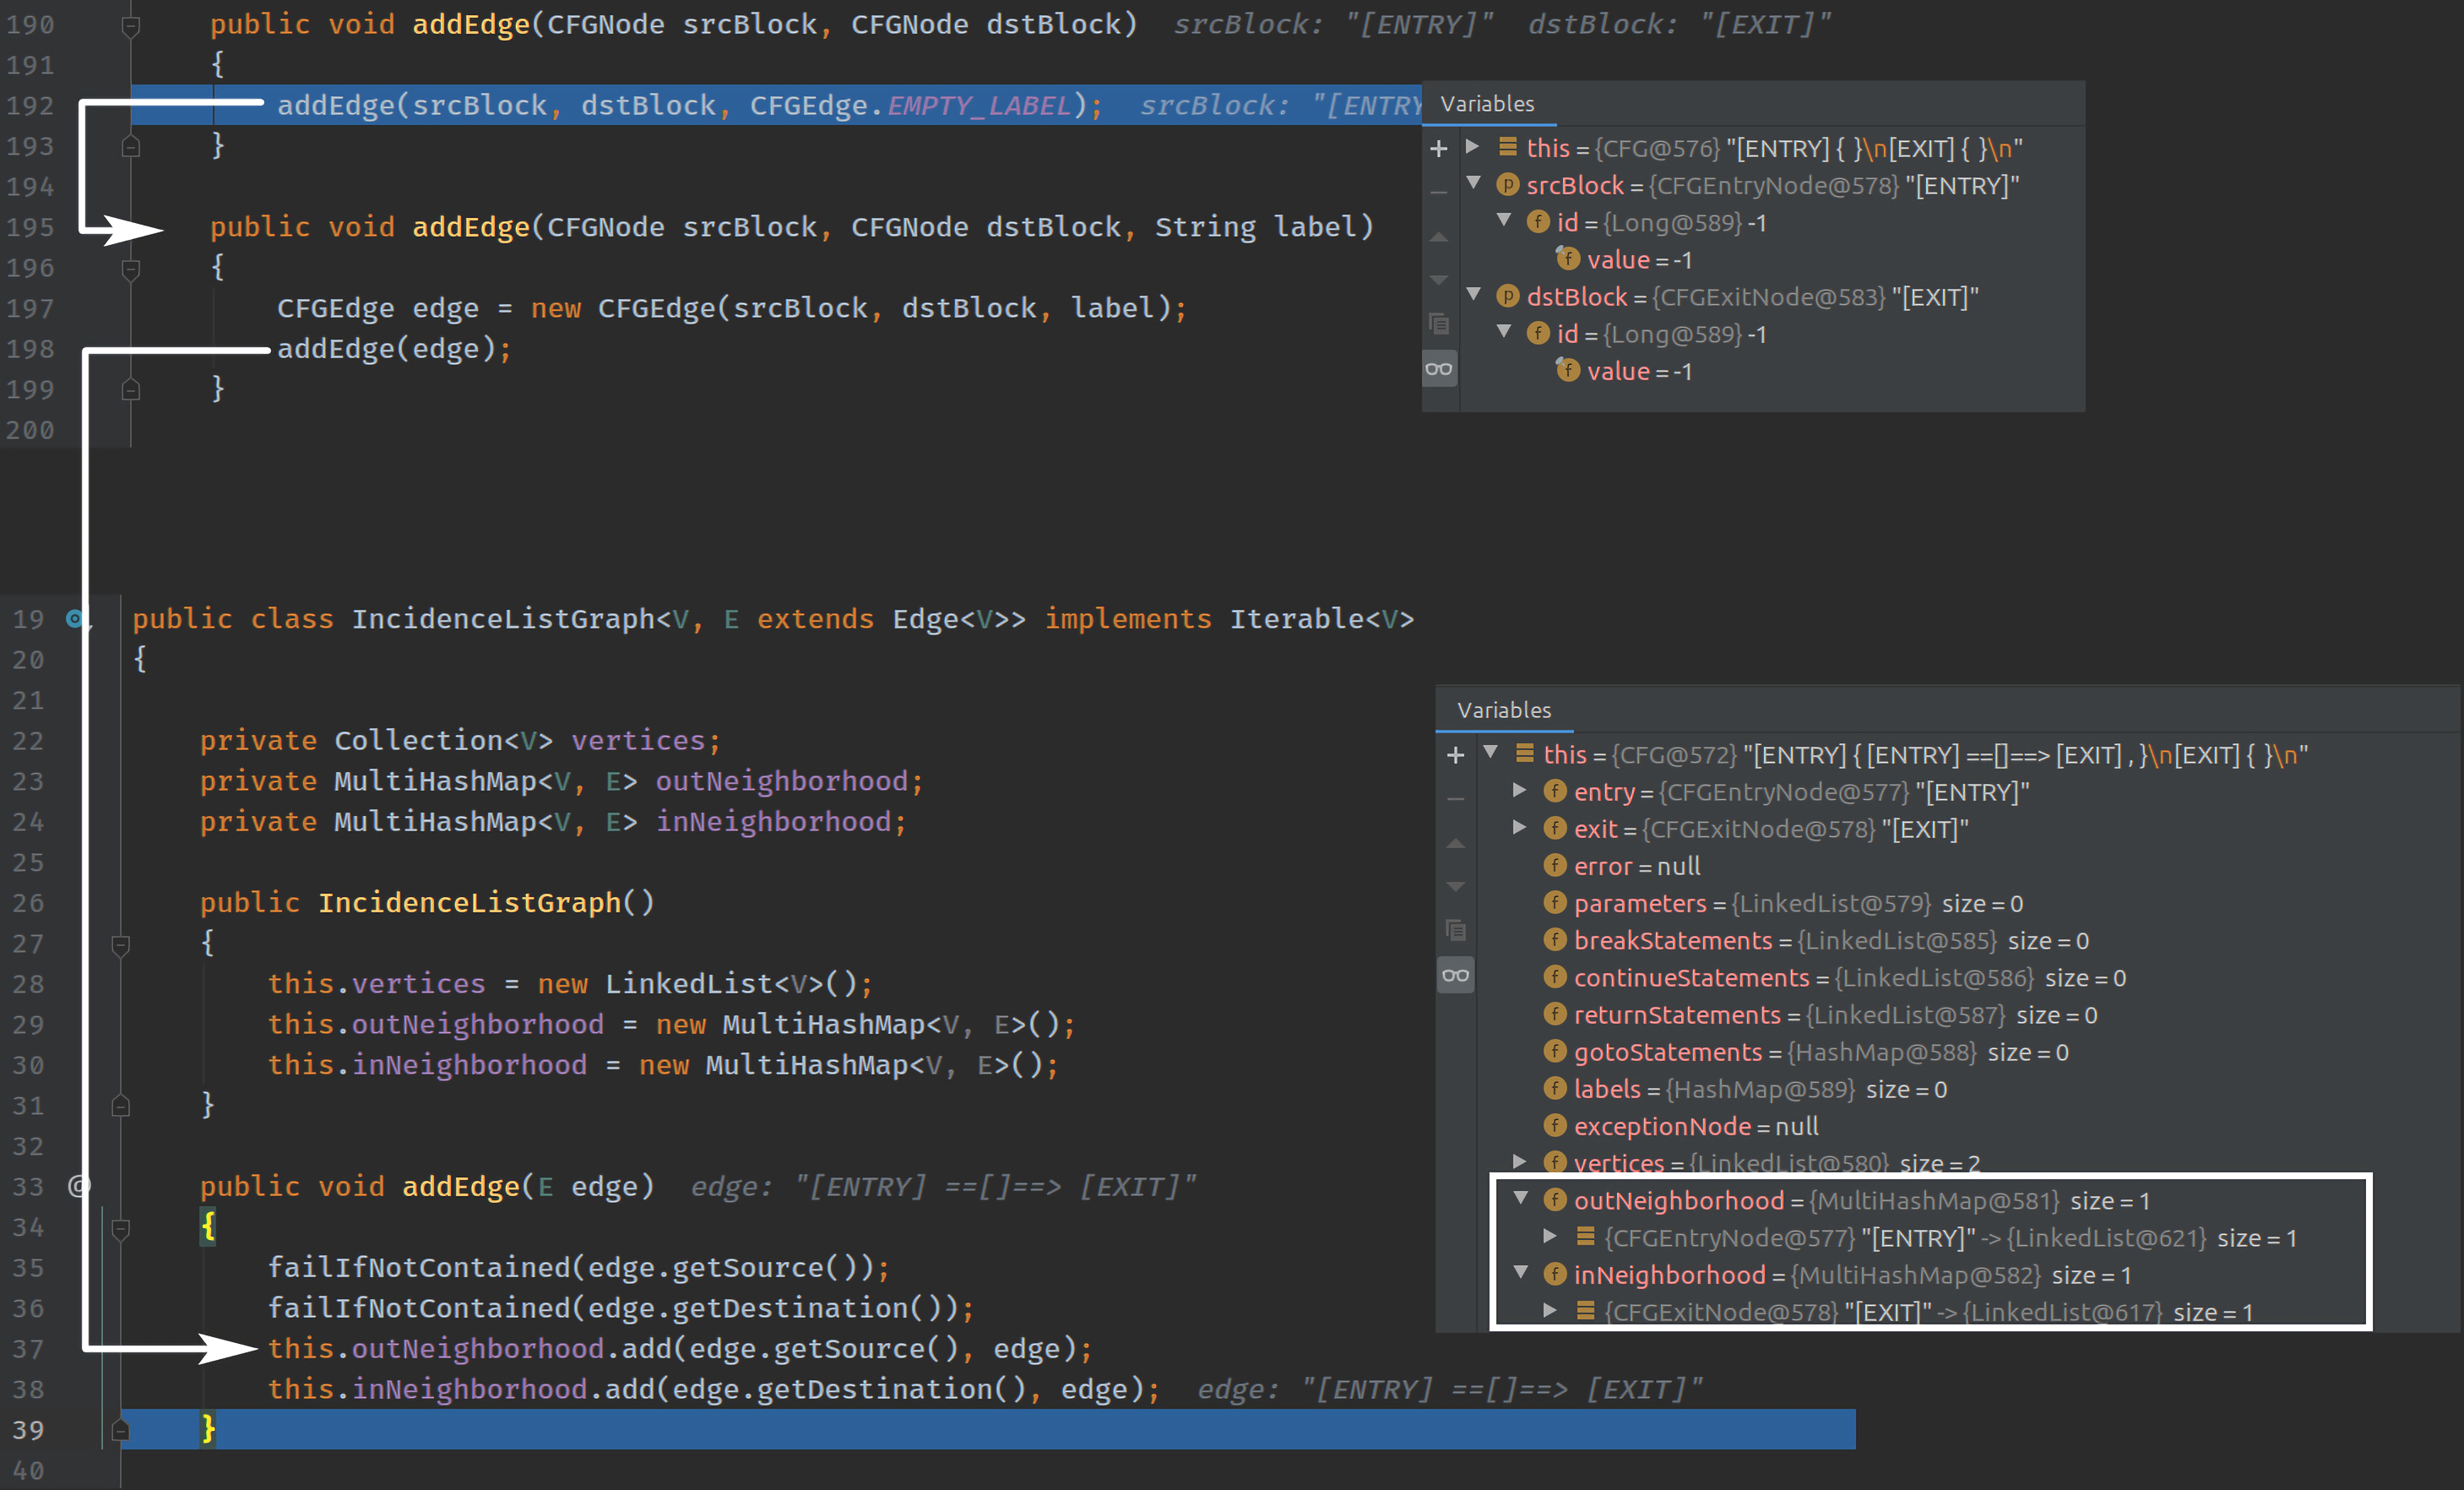This screenshot has height=1490, width=2464.
Task: Expand the entry = CFGEntryNode@577 node
Action: click(x=1520, y=791)
